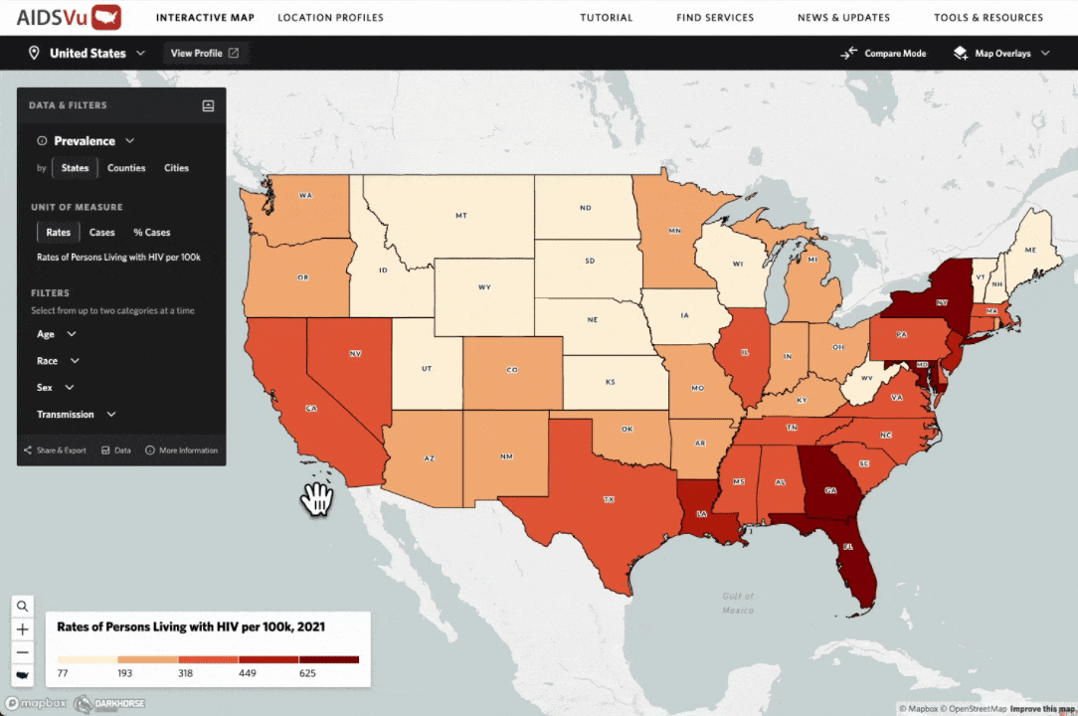This screenshot has width=1078, height=716.
Task: Click the legend title 'Rates of Persons Living with HIV per 100k, 2021'
Action: 190,626
